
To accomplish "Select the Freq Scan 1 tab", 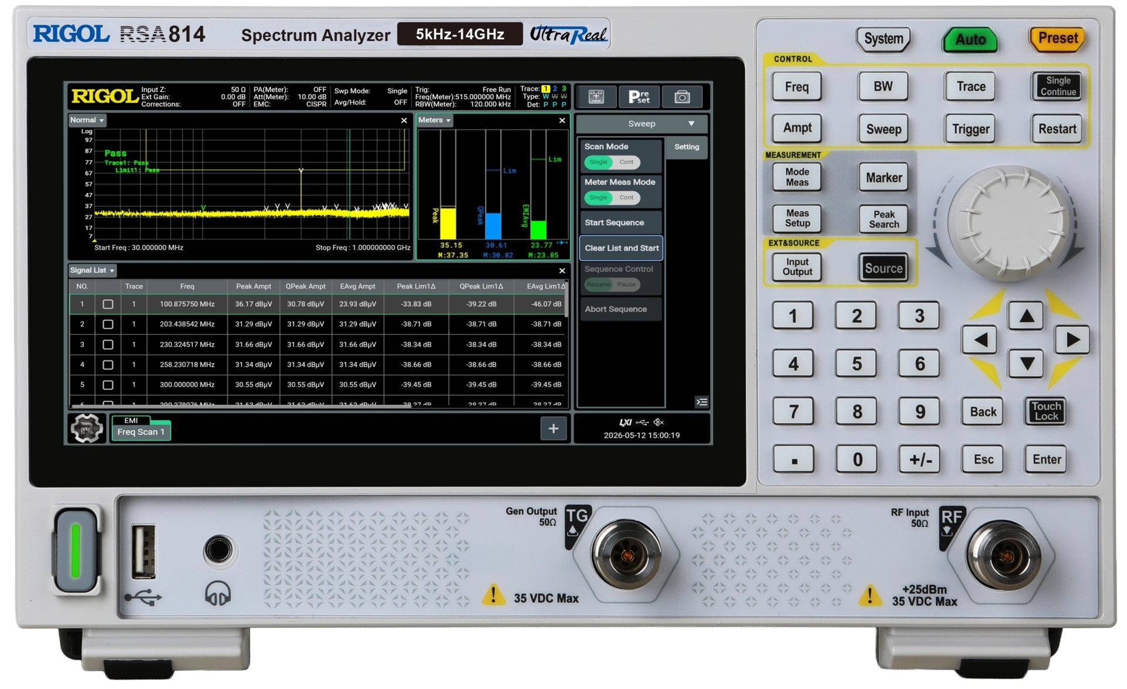I will click(141, 432).
